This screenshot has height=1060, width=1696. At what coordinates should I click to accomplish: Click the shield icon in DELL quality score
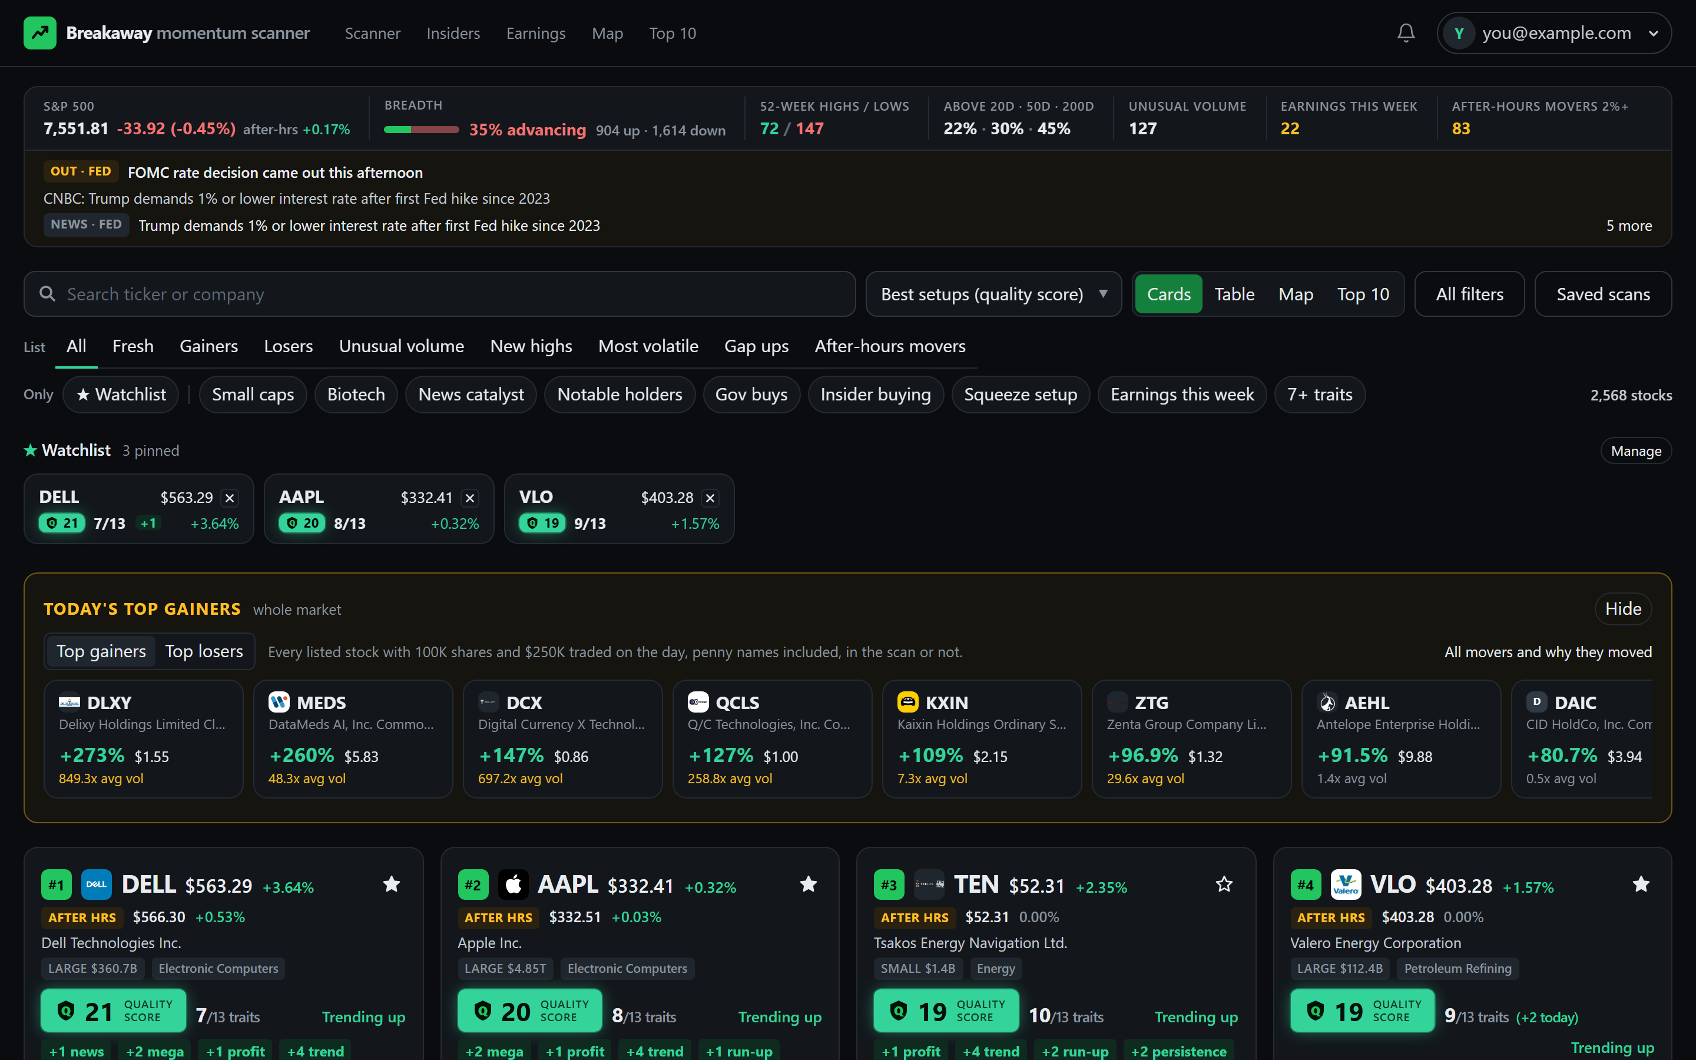click(x=66, y=1011)
